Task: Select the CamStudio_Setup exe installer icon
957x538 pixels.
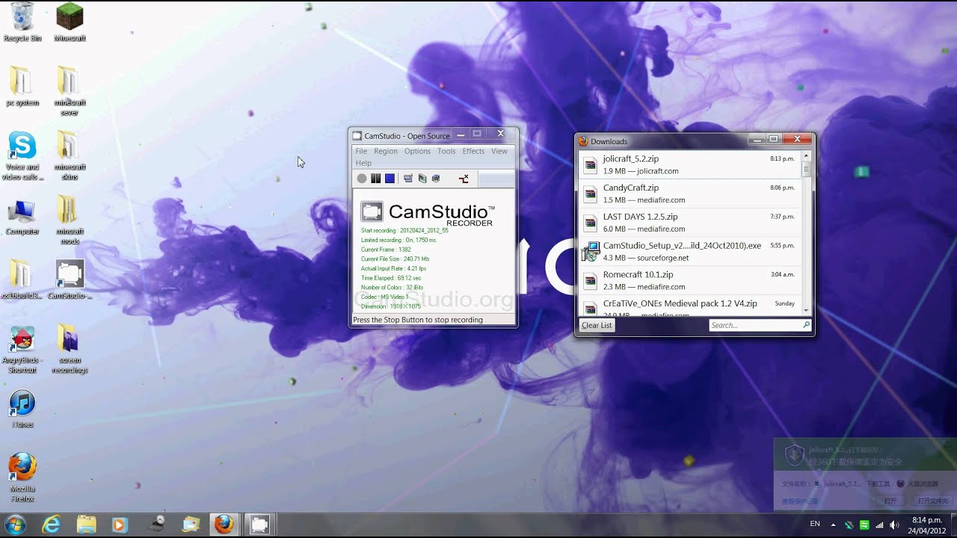Action: coord(591,251)
